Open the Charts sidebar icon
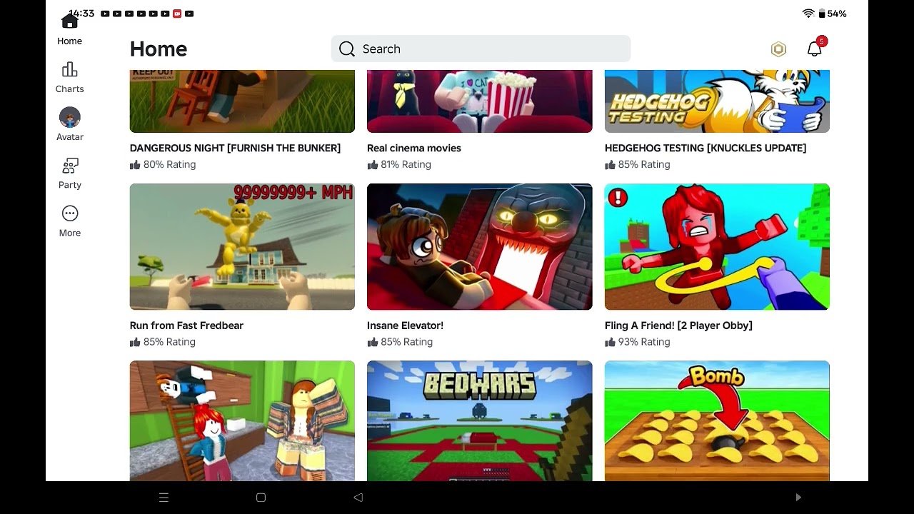 pyautogui.click(x=70, y=69)
